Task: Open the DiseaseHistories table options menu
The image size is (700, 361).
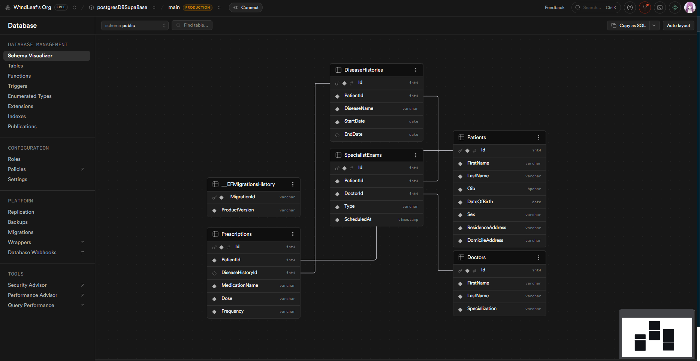Action: click(x=416, y=70)
